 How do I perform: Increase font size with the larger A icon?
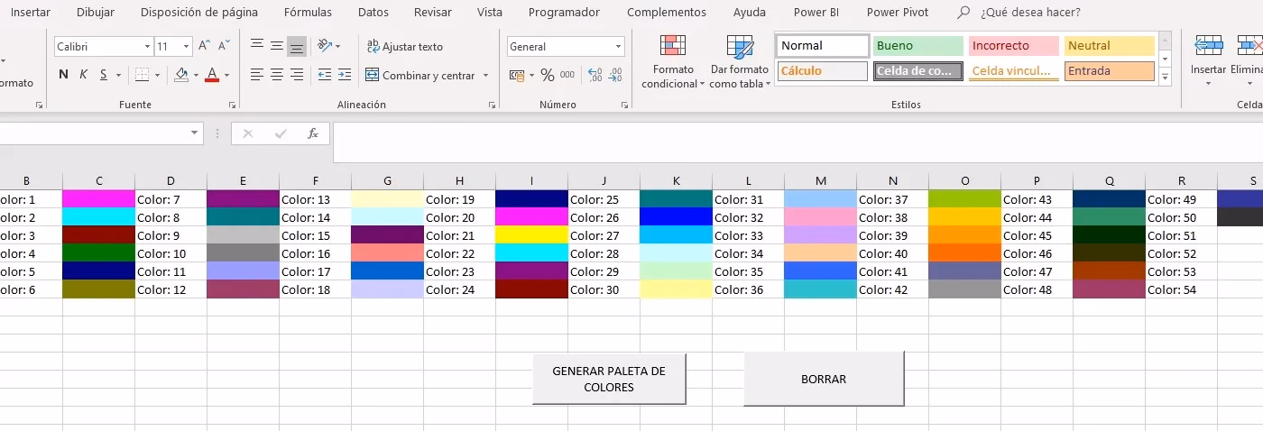tap(204, 46)
